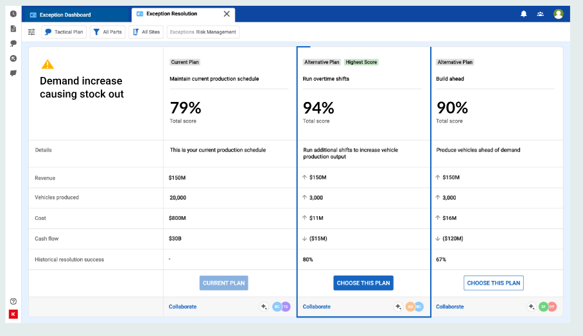Click Collaborate link under Build ahead
This screenshot has height=336, width=583.
click(449, 307)
